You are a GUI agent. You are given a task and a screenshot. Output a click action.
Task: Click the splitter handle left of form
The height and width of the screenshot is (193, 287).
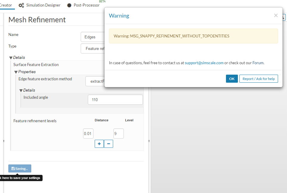(x=4, y=141)
